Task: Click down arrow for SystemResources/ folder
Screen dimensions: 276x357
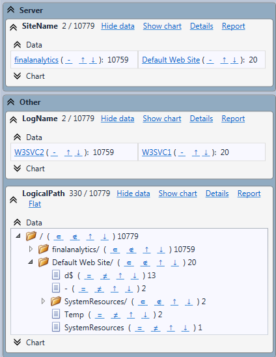Action: pos(189,302)
